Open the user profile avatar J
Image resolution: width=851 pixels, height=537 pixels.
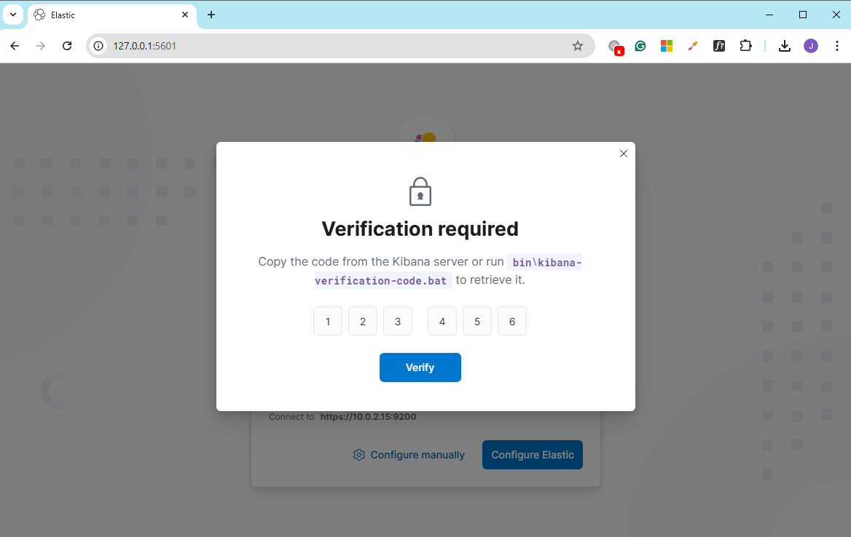click(x=811, y=46)
